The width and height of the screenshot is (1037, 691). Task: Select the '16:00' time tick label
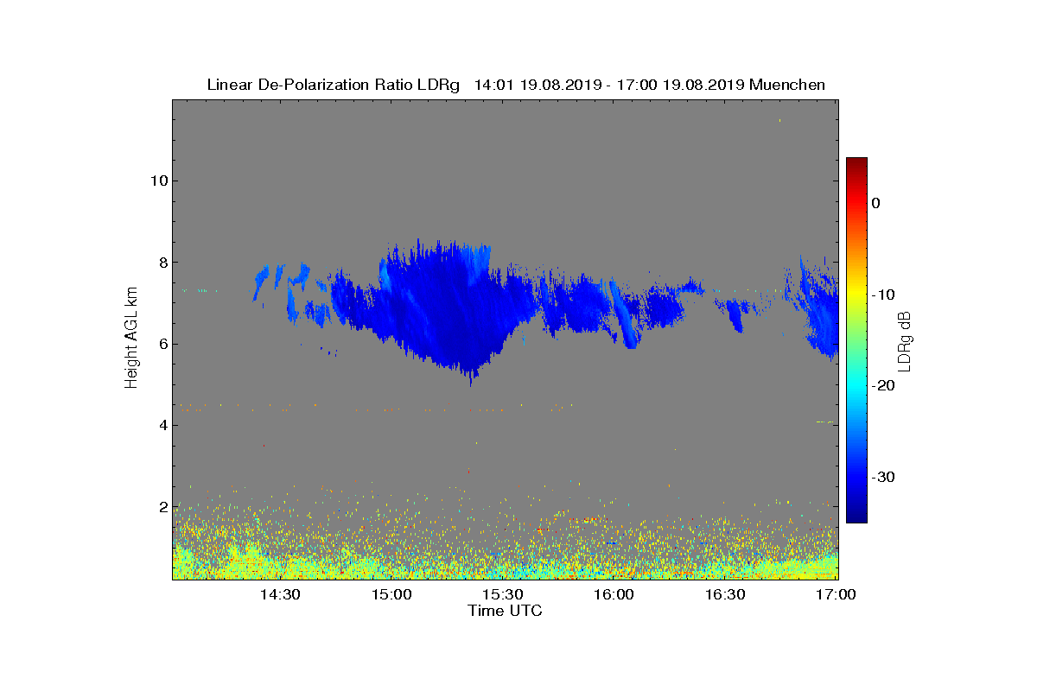[x=614, y=595]
